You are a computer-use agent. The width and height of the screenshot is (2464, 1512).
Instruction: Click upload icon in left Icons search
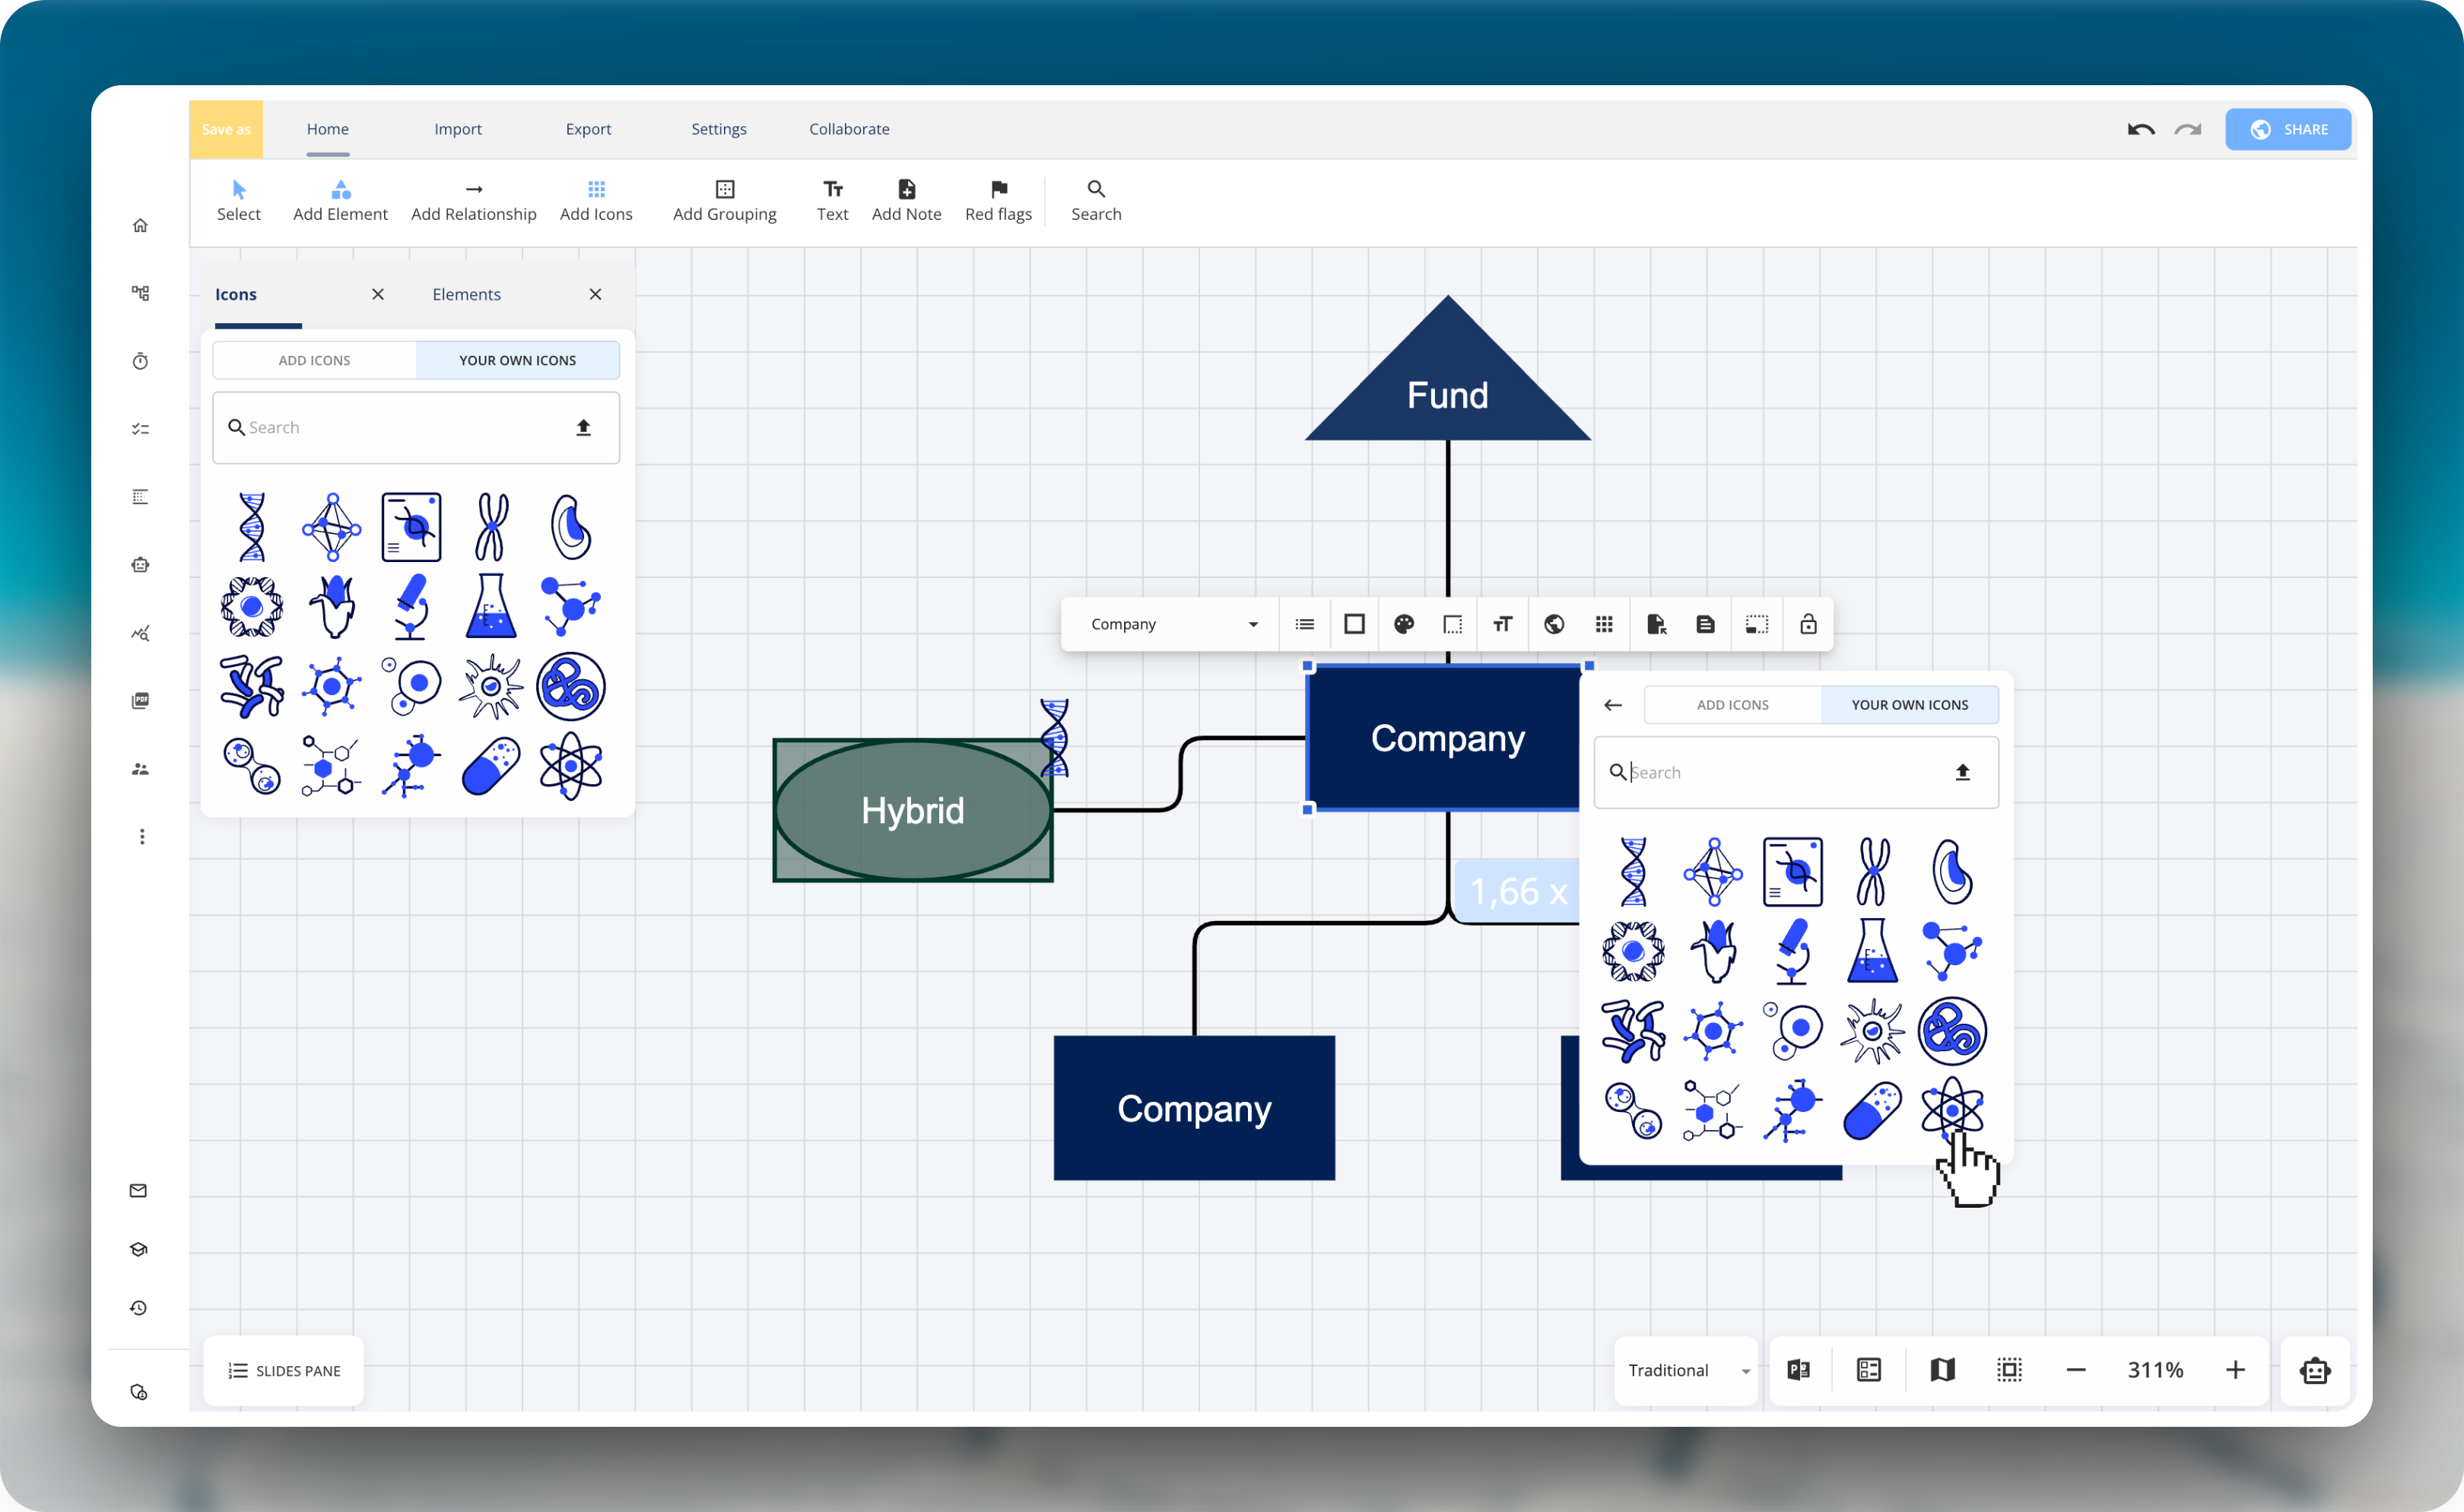click(x=583, y=427)
